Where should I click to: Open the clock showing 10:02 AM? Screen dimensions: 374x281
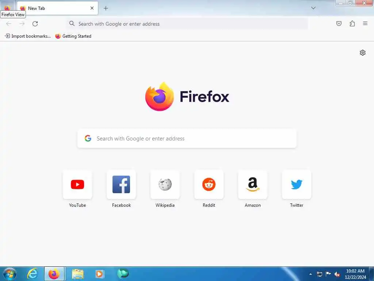pos(355,274)
